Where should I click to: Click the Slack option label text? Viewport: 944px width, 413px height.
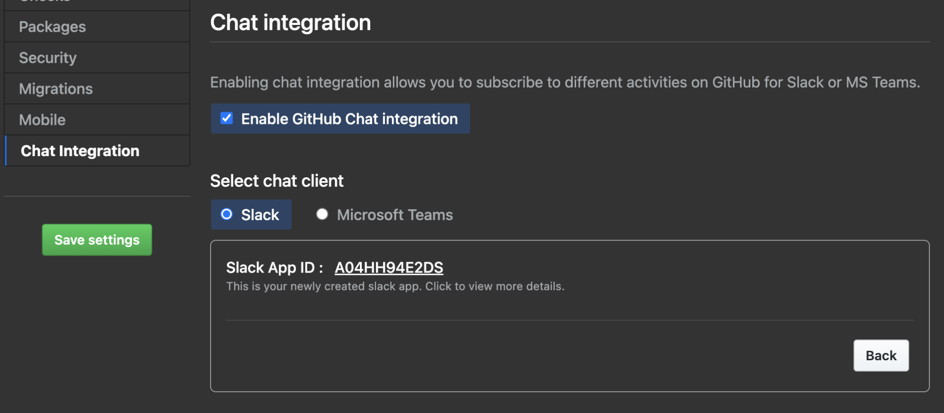pos(260,215)
